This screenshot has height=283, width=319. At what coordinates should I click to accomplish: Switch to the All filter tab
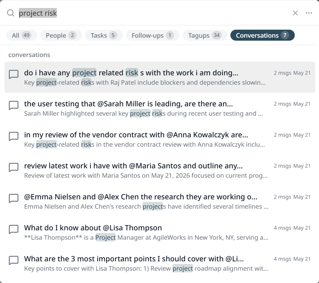click(22, 35)
